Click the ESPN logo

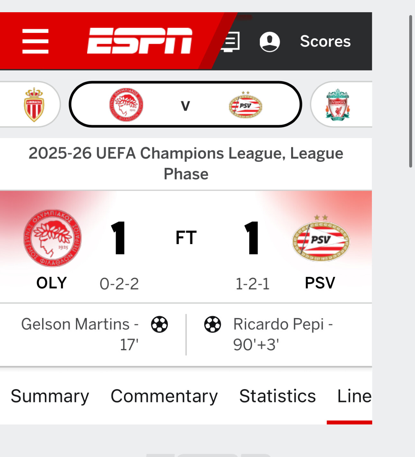tap(140, 41)
